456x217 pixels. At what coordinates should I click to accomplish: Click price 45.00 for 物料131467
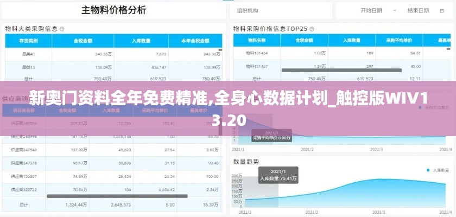pos(416,67)
